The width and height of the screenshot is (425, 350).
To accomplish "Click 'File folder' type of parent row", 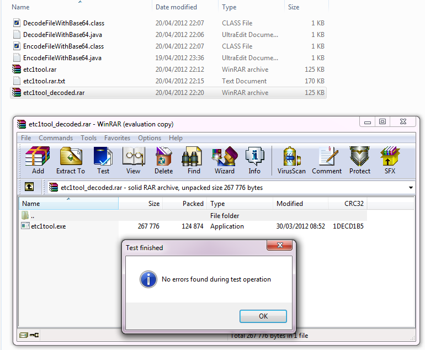I will [225, 215].
